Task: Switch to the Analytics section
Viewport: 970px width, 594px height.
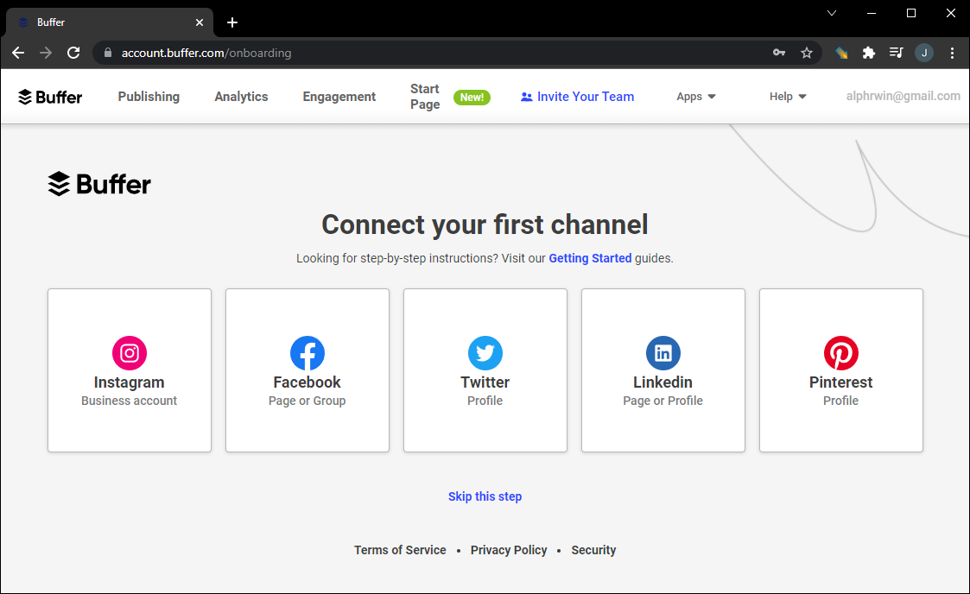Action: pos(241,97)
